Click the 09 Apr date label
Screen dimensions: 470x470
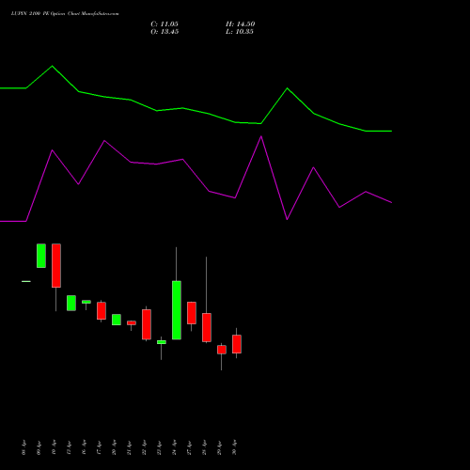point(39,447)
